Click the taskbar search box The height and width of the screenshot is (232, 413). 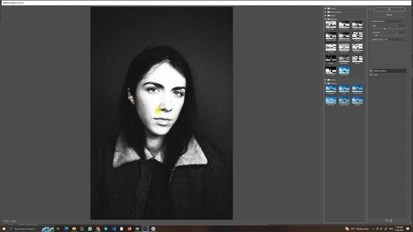point(25,229)
